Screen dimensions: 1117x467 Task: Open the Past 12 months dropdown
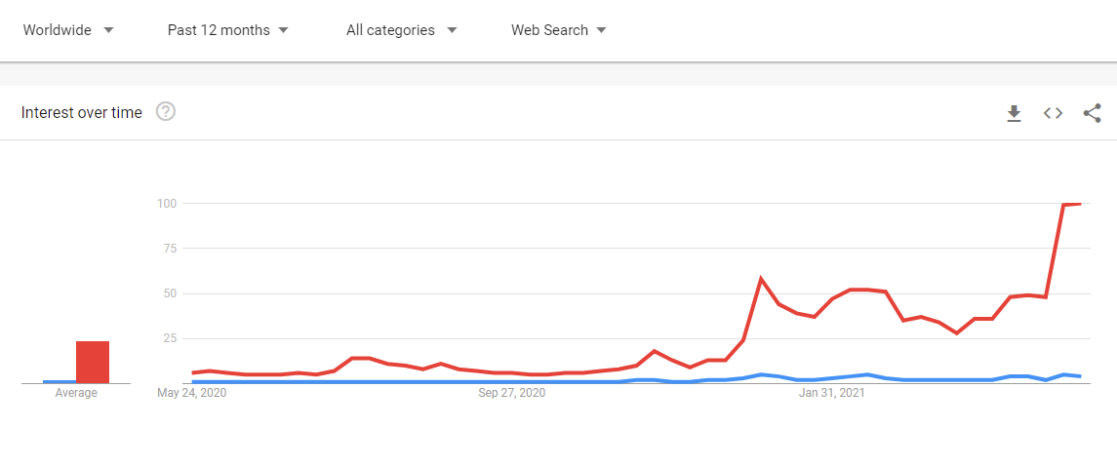[228, 30]
